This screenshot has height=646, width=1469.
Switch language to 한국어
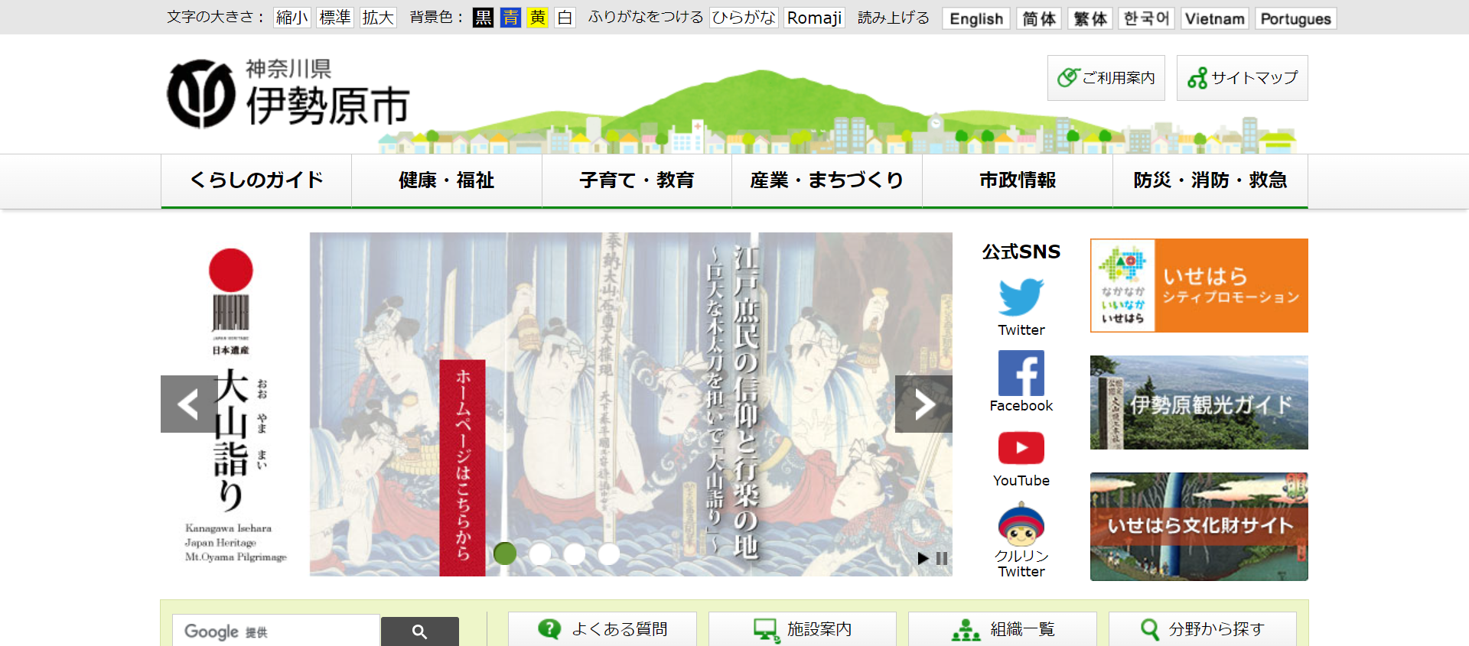1146,18
